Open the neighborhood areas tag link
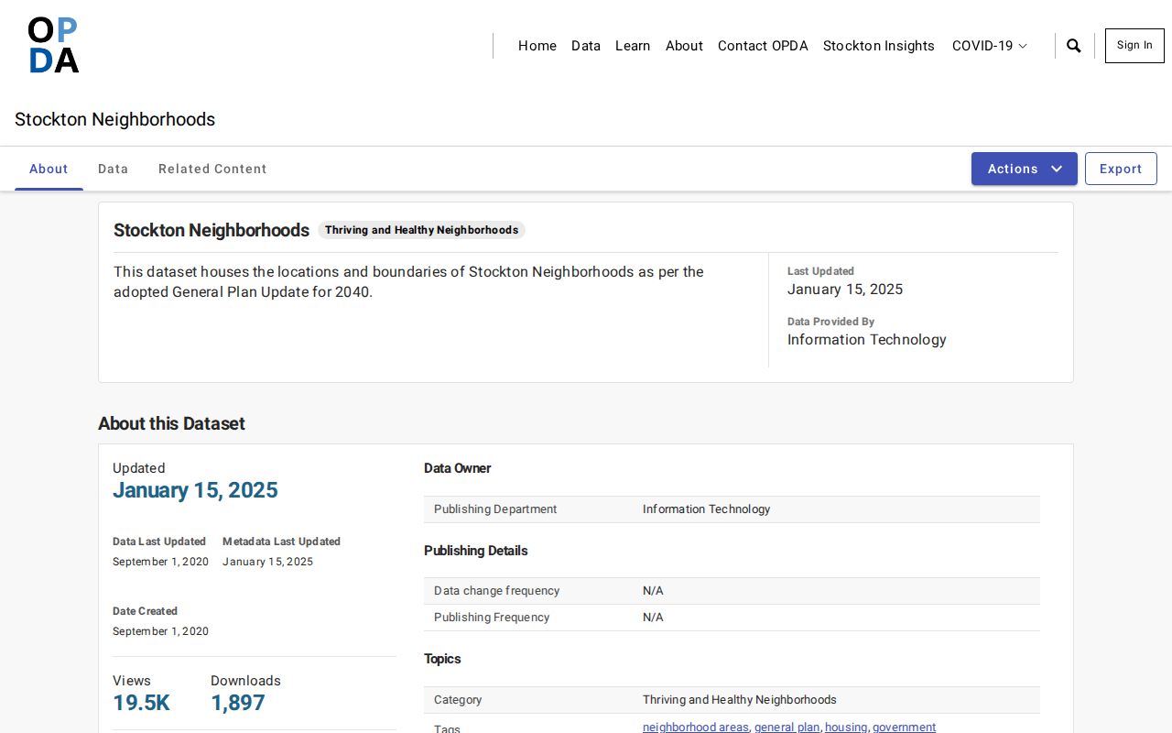 [x=696, y=727]
